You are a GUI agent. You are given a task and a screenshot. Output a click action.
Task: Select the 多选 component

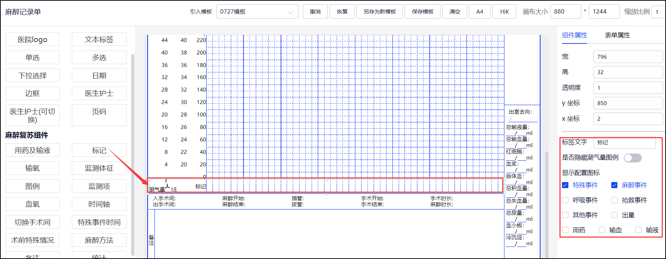[x=99, y=57]
